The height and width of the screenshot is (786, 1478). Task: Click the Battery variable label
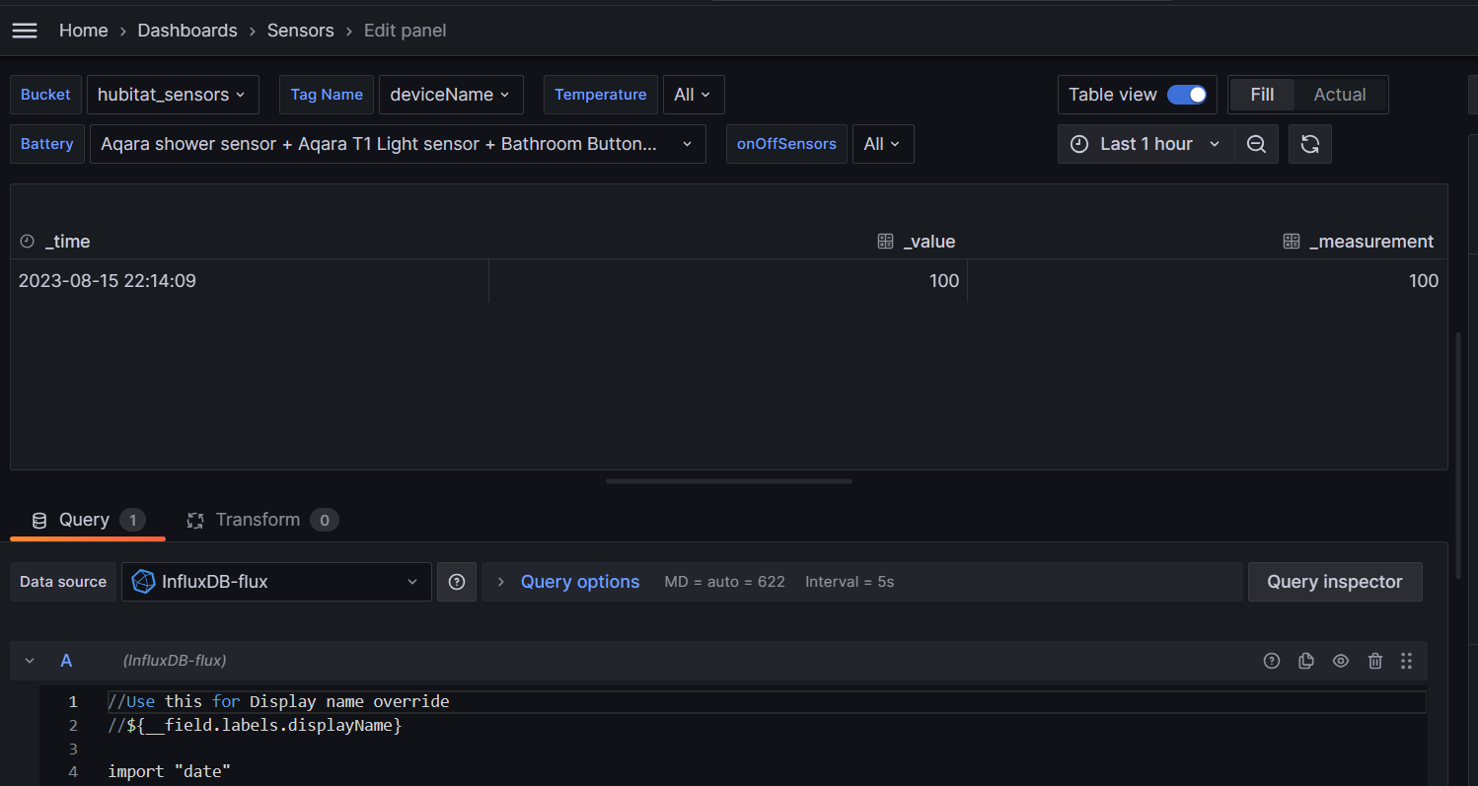pos(47,144)
